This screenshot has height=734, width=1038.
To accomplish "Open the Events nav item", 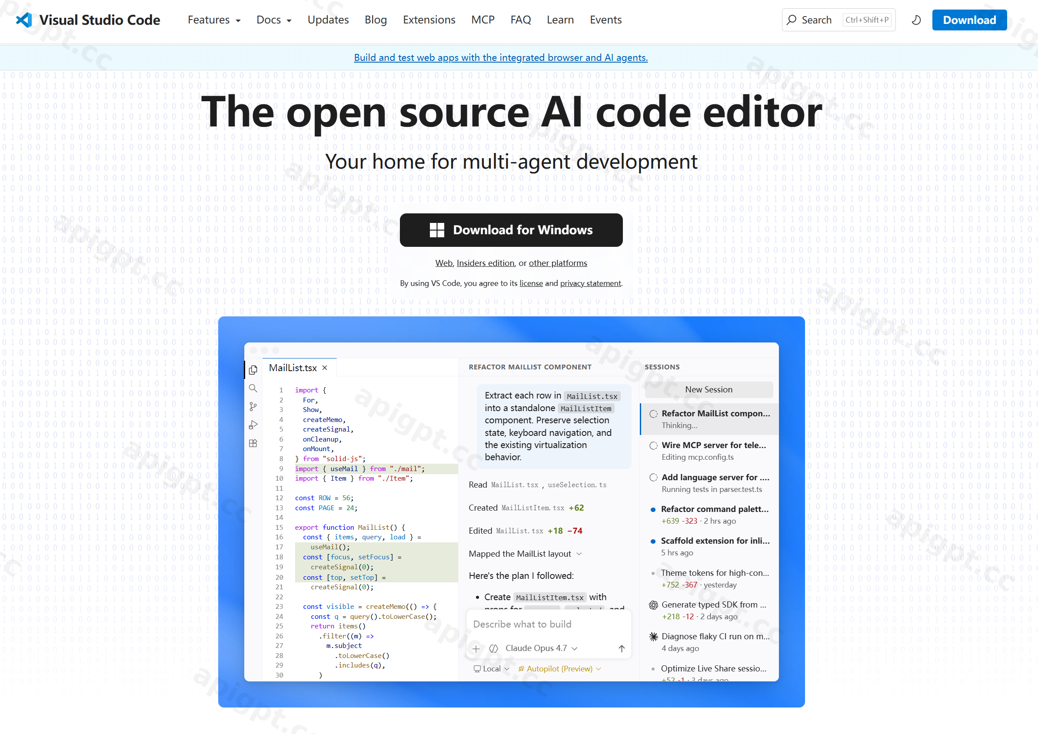I will coord(606,20).
